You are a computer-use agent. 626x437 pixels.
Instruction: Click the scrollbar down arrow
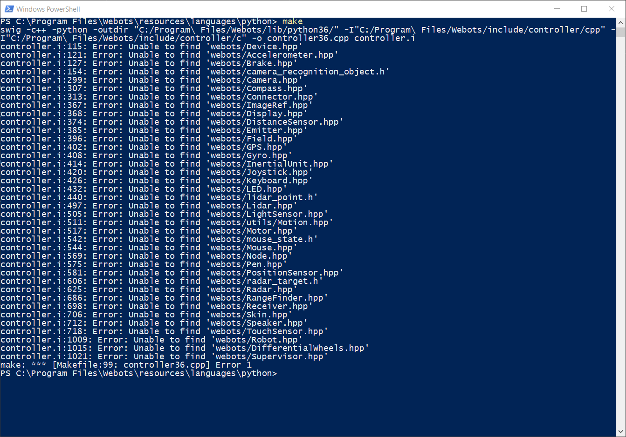pos(621,432)
